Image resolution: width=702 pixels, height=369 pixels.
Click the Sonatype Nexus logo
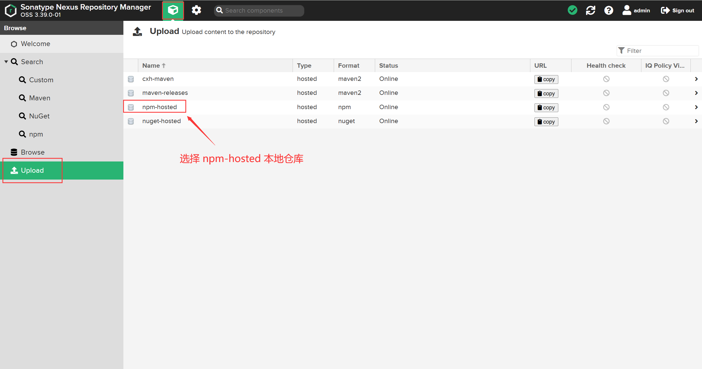(x=10, y=10)
